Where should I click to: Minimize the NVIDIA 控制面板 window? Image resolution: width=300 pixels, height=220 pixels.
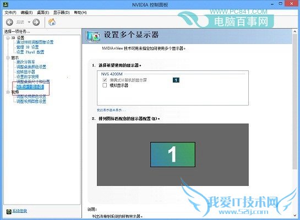(x=272, y=4)
